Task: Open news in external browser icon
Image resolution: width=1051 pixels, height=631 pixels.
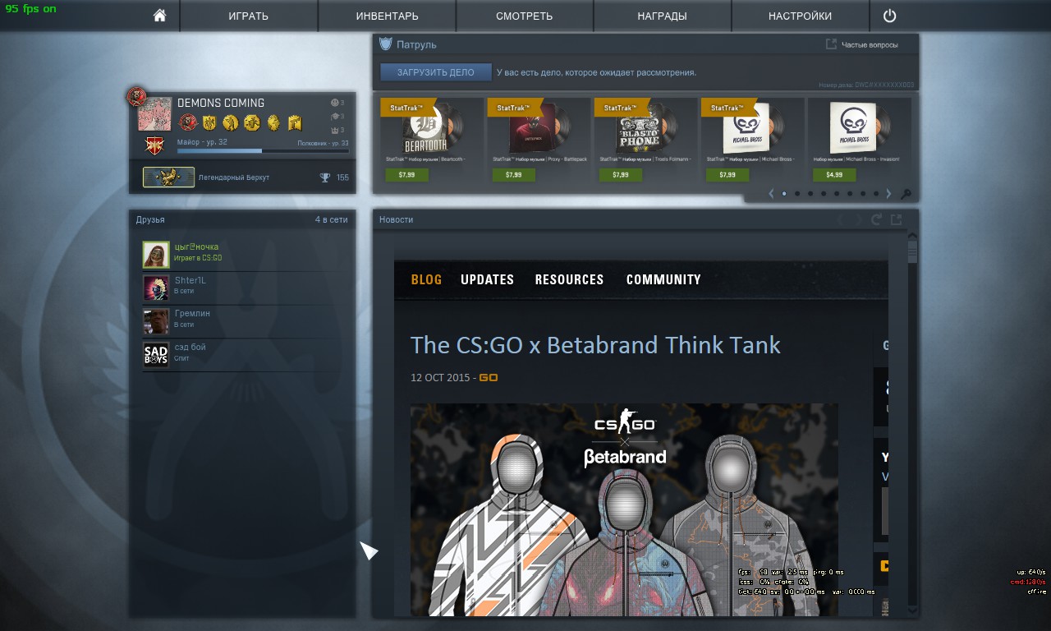Action: coord(897,219)
